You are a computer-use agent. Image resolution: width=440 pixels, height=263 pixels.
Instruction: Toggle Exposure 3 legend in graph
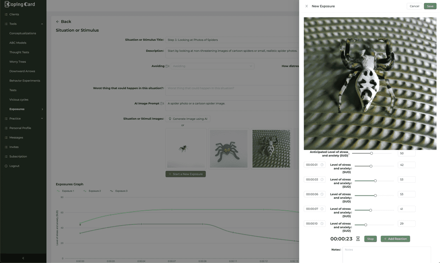pos(119,191)
